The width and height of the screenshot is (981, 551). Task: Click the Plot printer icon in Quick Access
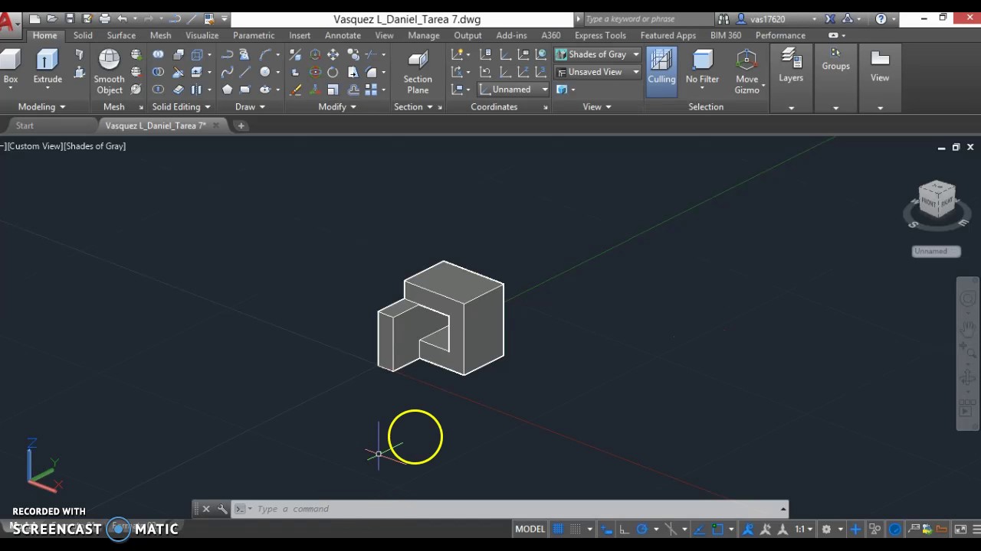[x=104, y=19]
